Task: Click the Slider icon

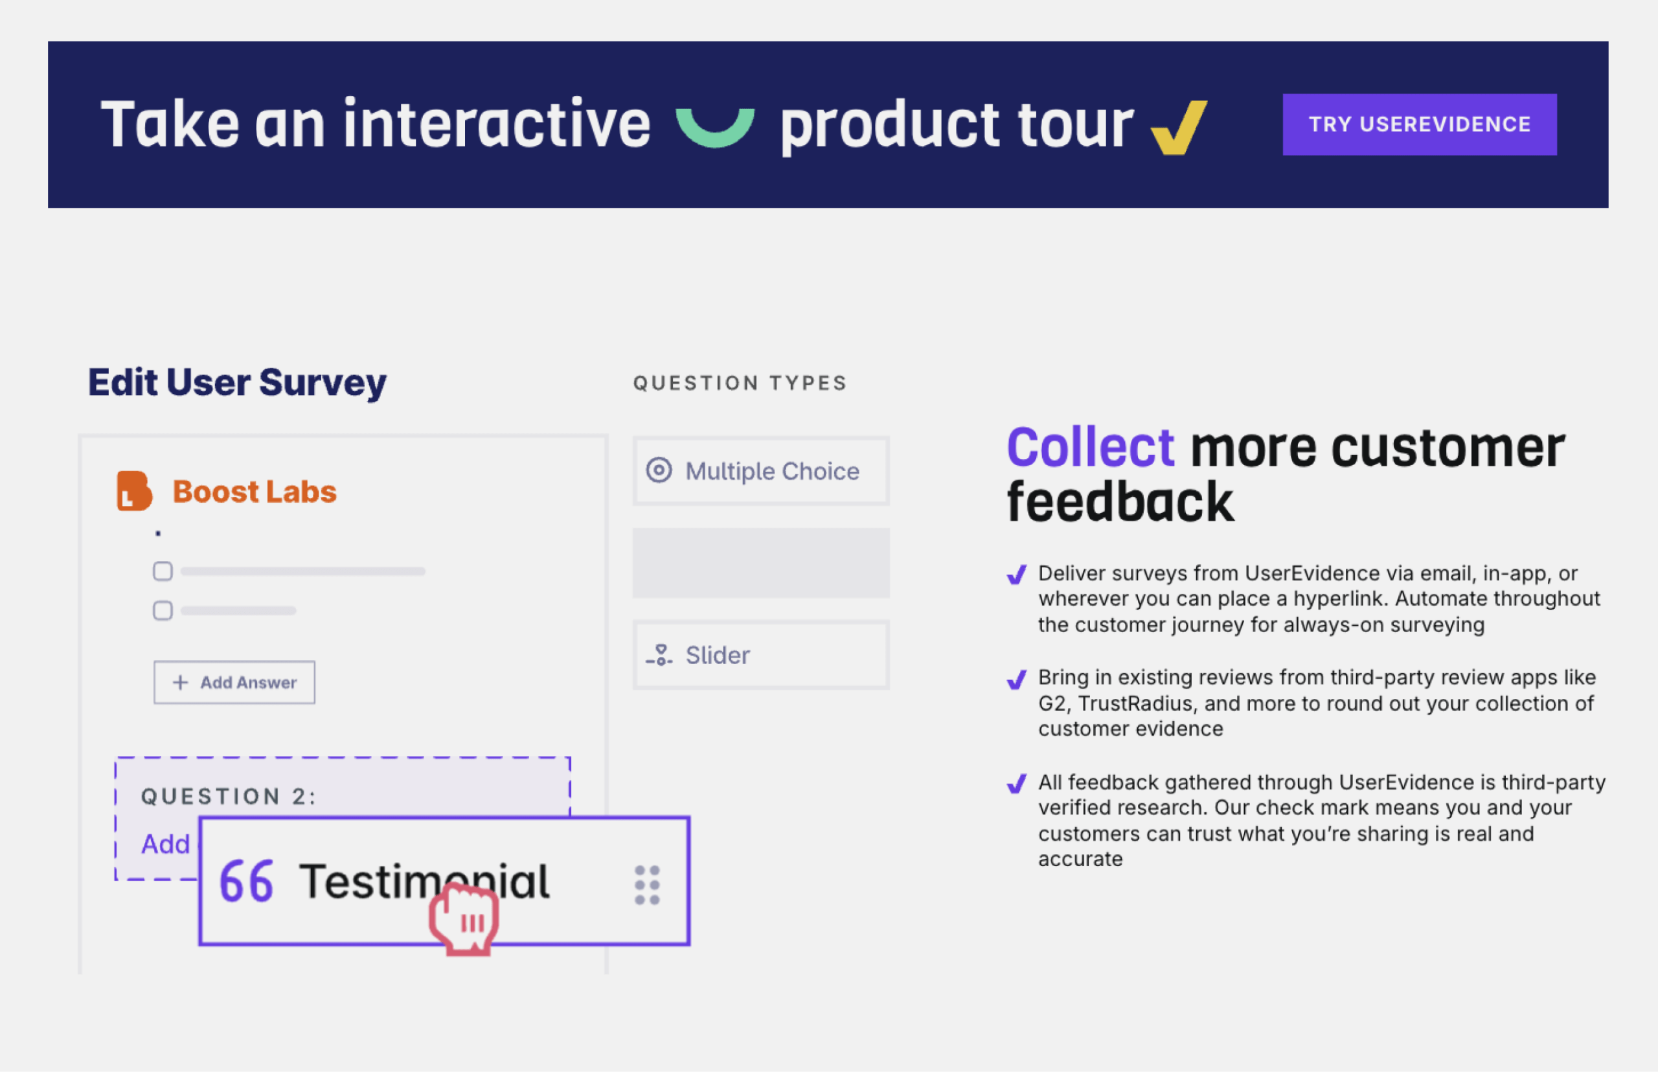Action: [x=659, y=655]
